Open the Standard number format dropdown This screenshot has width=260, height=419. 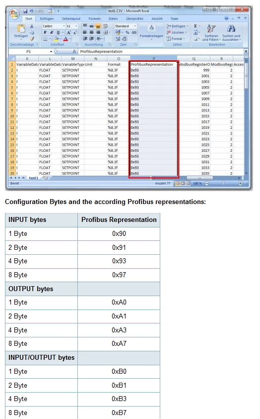click(135, 26)
